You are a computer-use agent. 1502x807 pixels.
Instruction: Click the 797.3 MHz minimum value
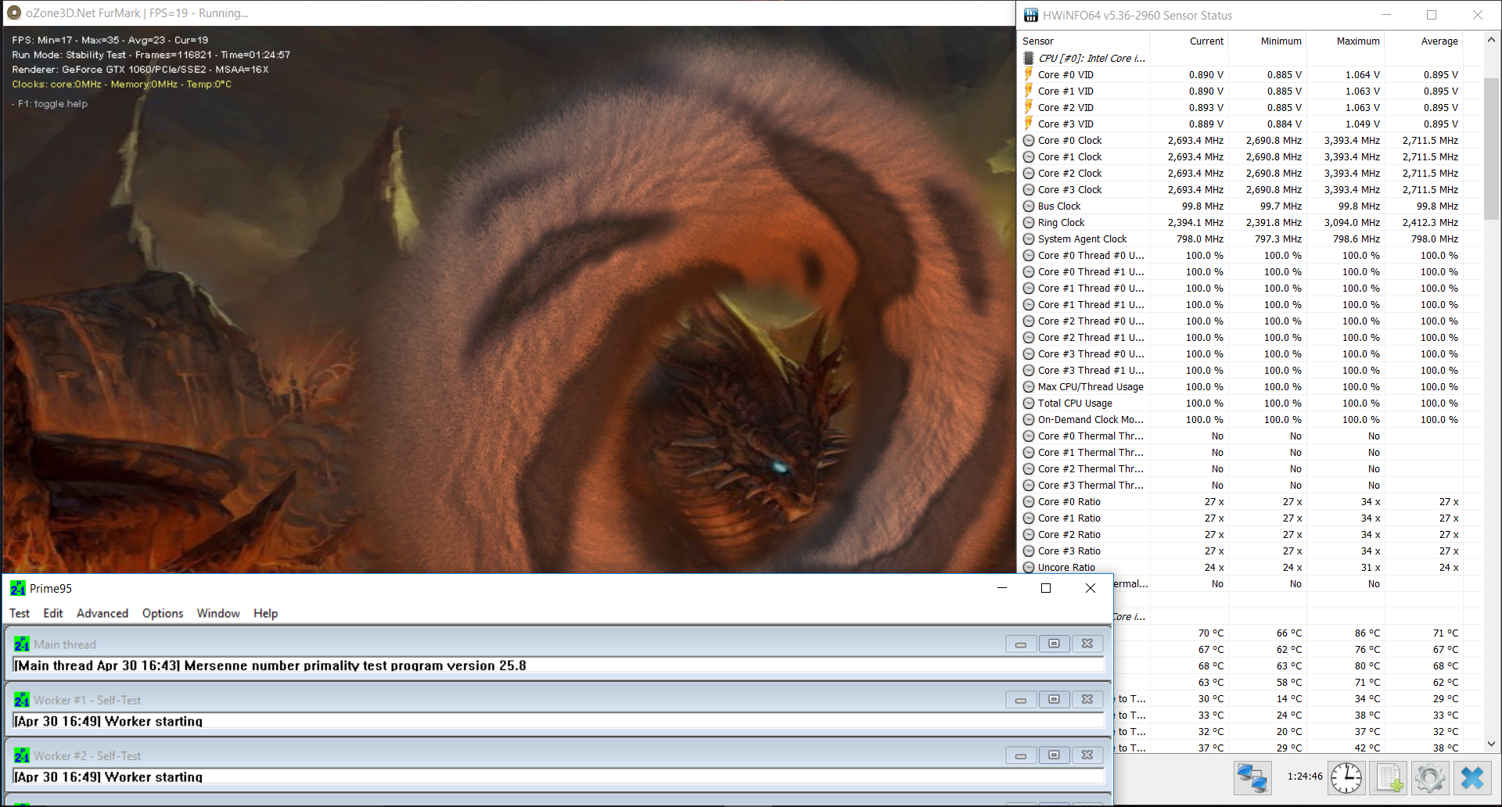tap(1278, 239)
